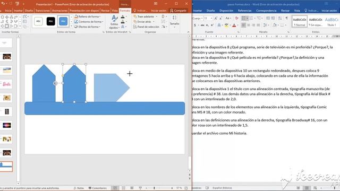This screenshot has height=191, width=340.
Task: Switch to slide sorter view
Action: coord(123,188)
